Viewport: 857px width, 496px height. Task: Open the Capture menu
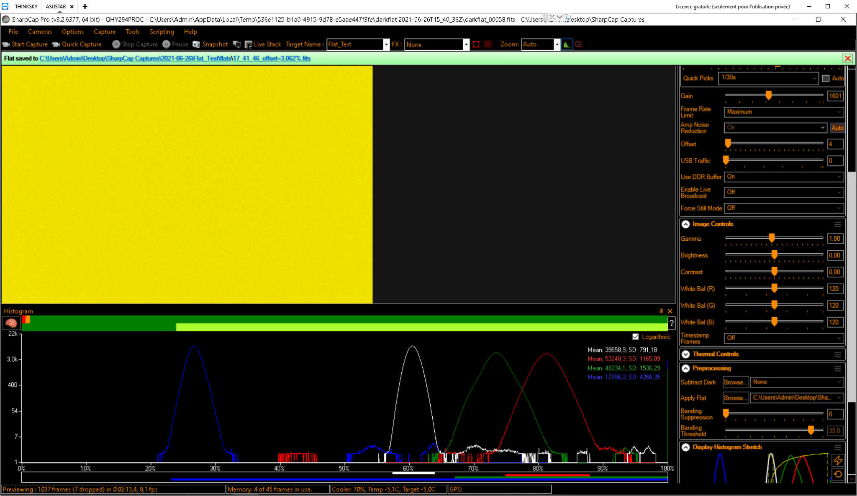click(105, 32)
